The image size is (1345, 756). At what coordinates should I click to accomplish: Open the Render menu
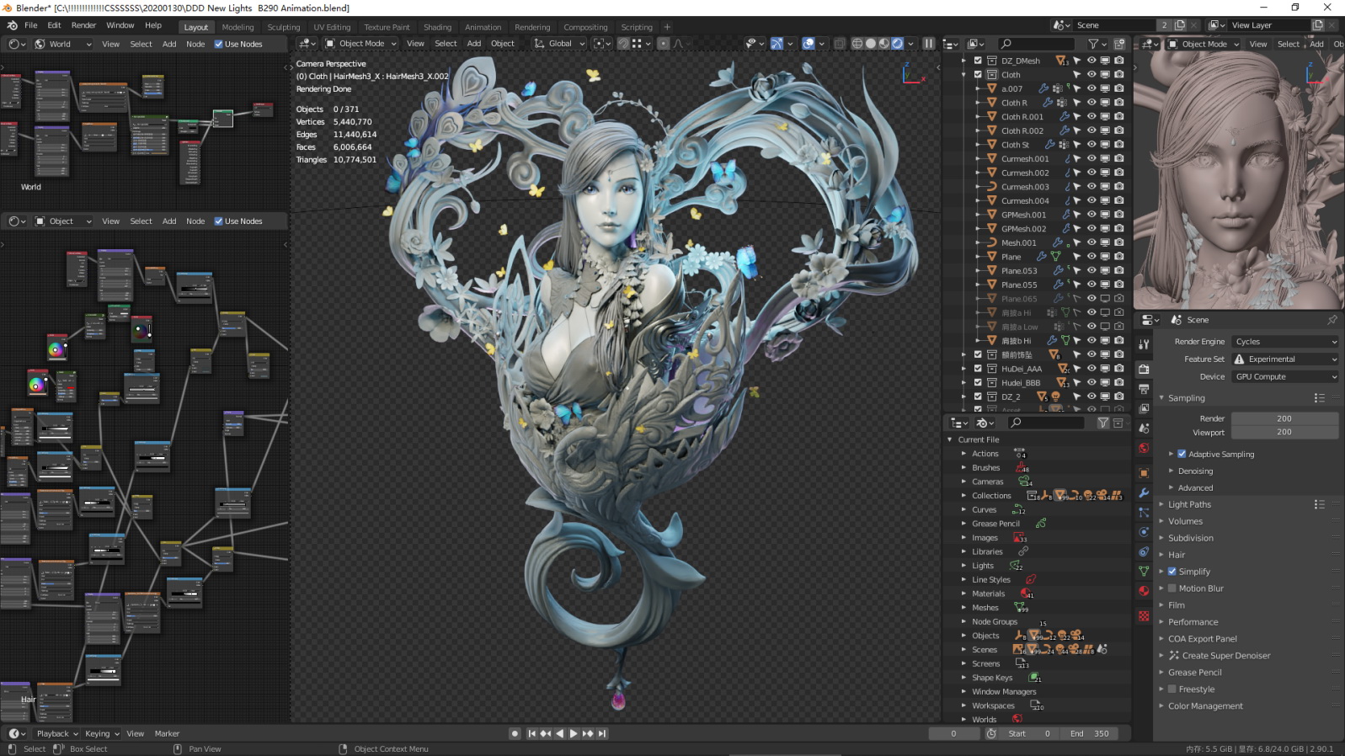[x=83, y=25]
